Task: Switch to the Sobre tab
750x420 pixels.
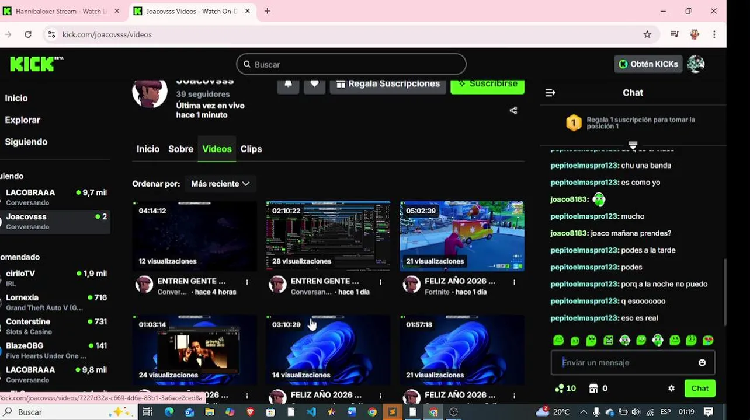Action: click(180, 149)
